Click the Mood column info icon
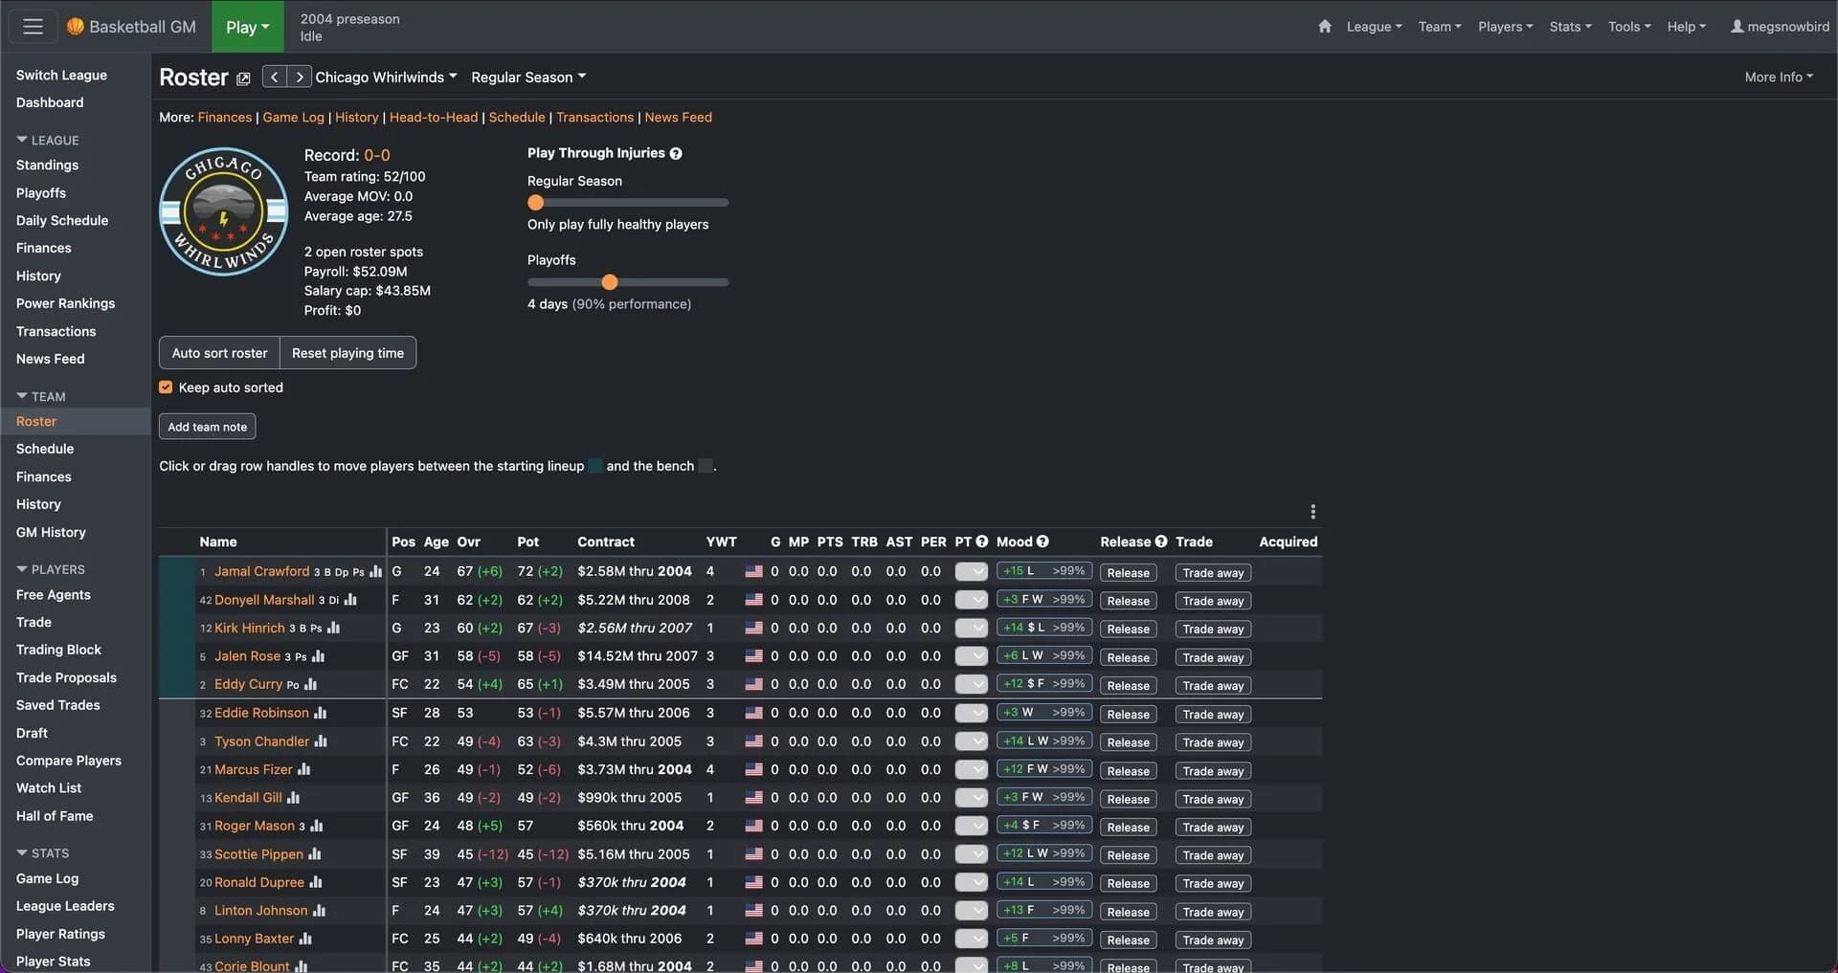The width and height of the screenshot is (1838, 973). point(1042,542)
